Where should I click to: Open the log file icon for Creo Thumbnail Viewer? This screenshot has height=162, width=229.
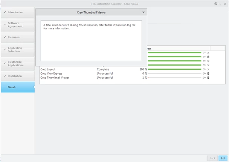(x=208, y=78)
